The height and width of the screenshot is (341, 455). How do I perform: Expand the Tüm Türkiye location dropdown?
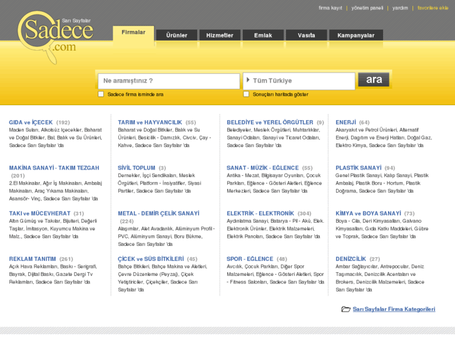tap(298, 81)
